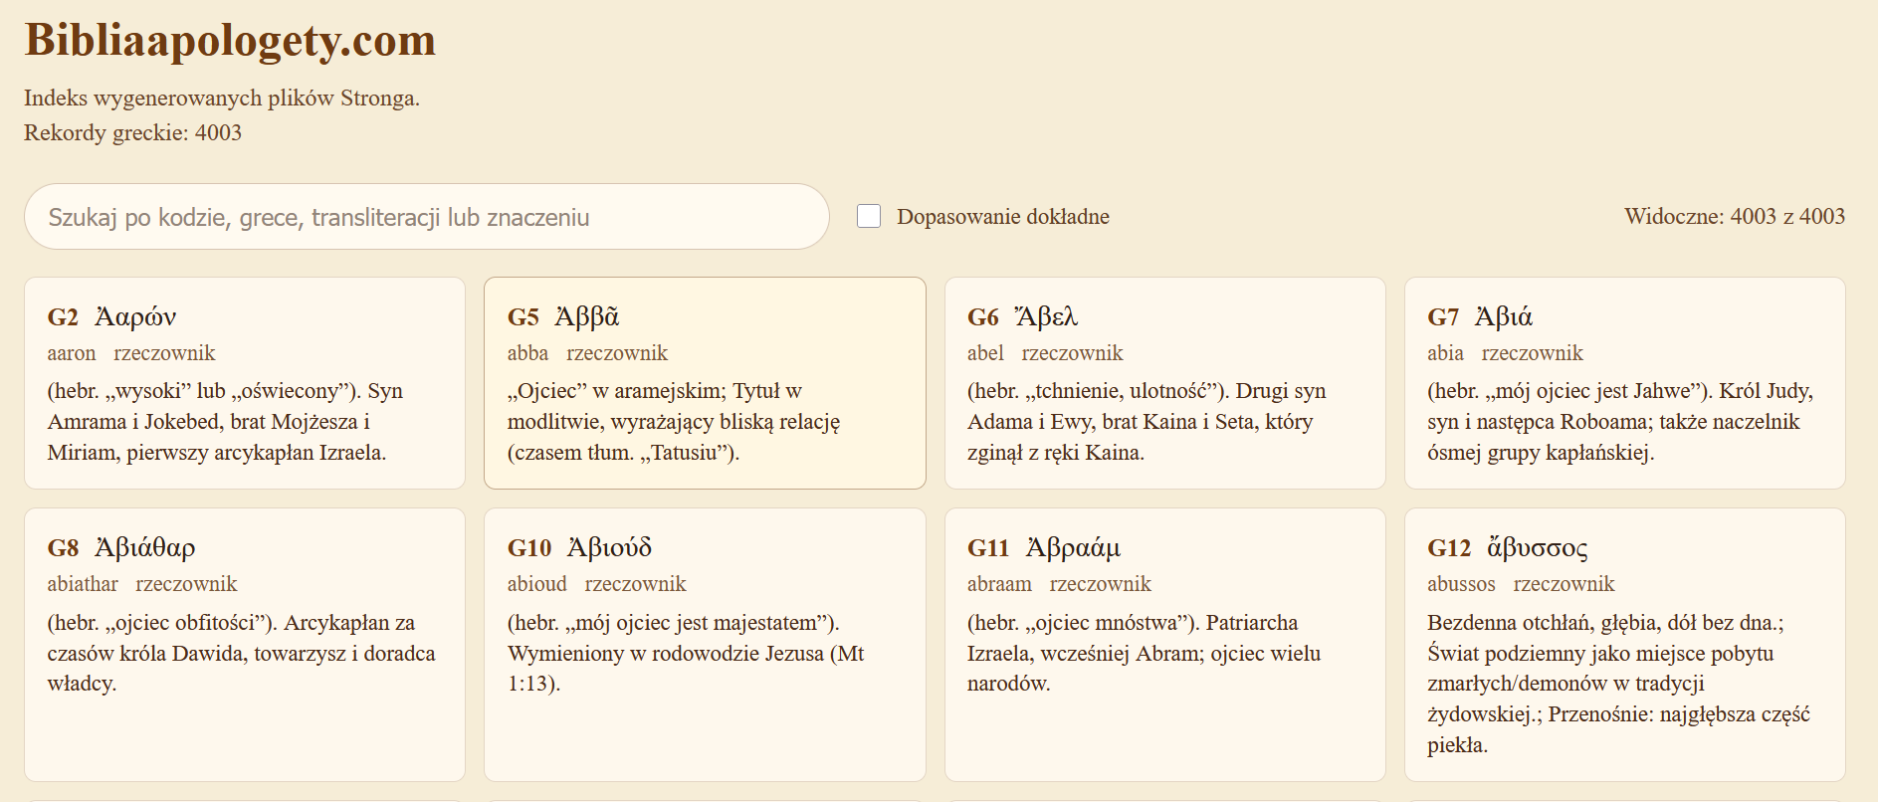The width and height of the screenshot is (1878, 802).
Task: Enable the "Dopasowanie dokładne" checkbox
Action: point(869,216)
